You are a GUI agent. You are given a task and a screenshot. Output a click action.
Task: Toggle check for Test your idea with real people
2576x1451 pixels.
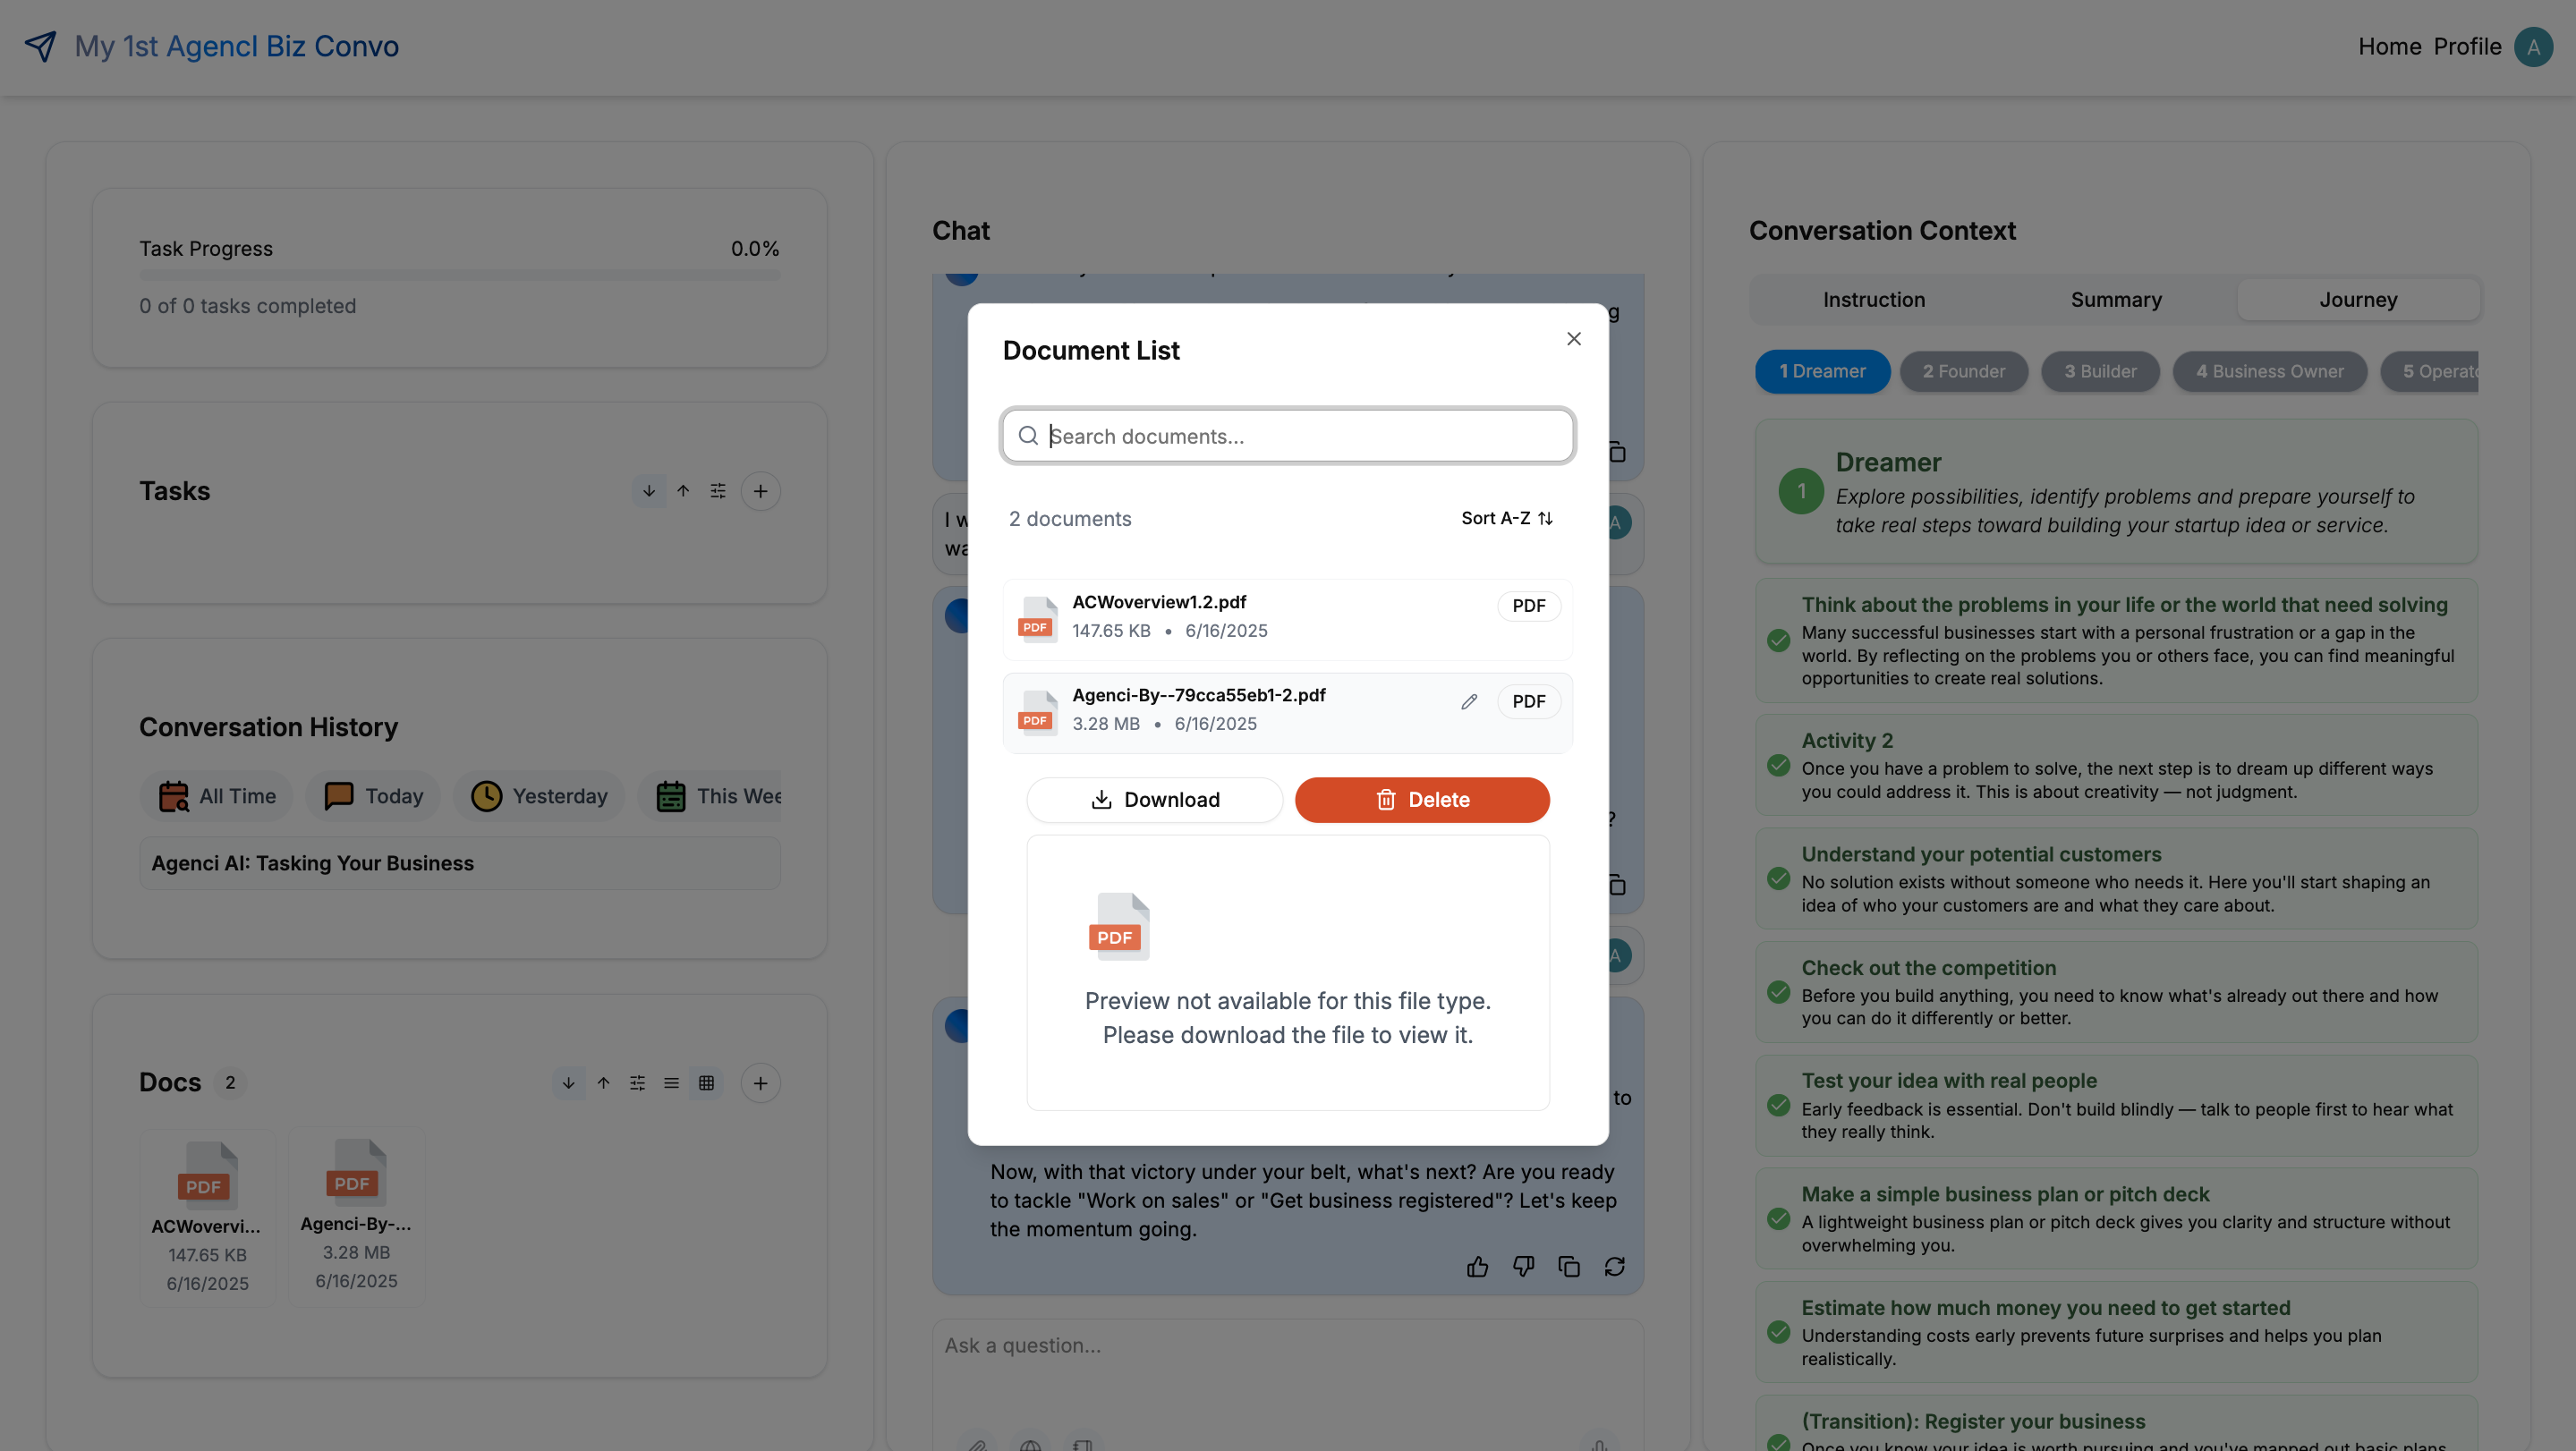click(x=1778, y=1105)
